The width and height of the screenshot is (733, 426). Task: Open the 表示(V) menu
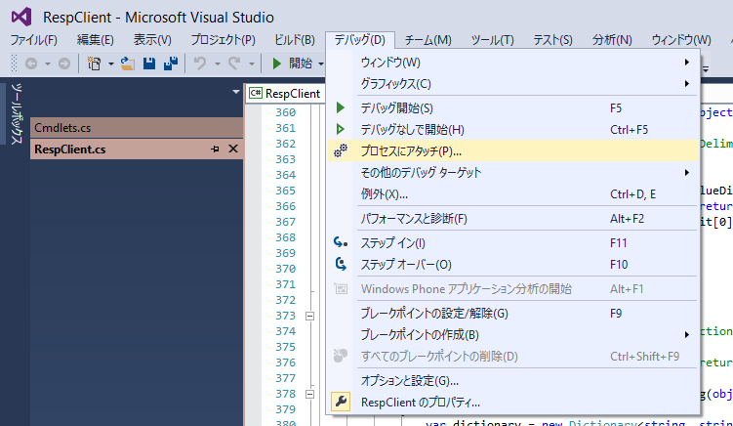(x=152, y=40)
